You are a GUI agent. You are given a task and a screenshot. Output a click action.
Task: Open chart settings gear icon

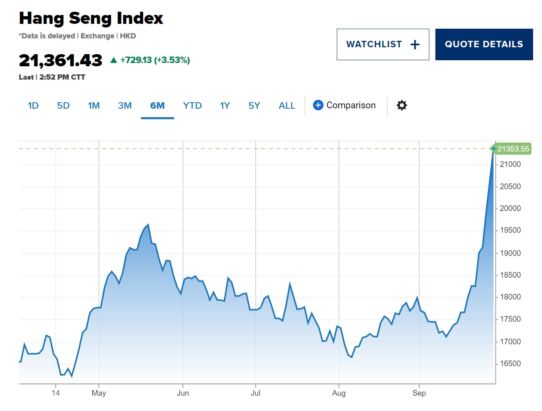(401, 105)
